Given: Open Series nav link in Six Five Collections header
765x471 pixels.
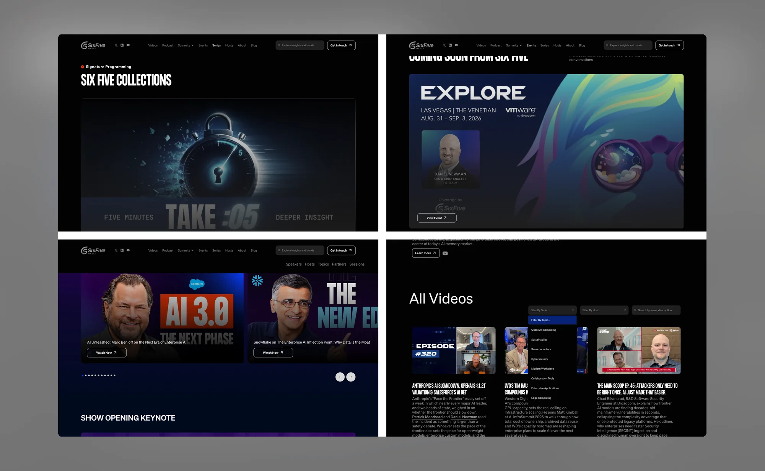Looking at the screenshot, I should [x=216, y=45].
